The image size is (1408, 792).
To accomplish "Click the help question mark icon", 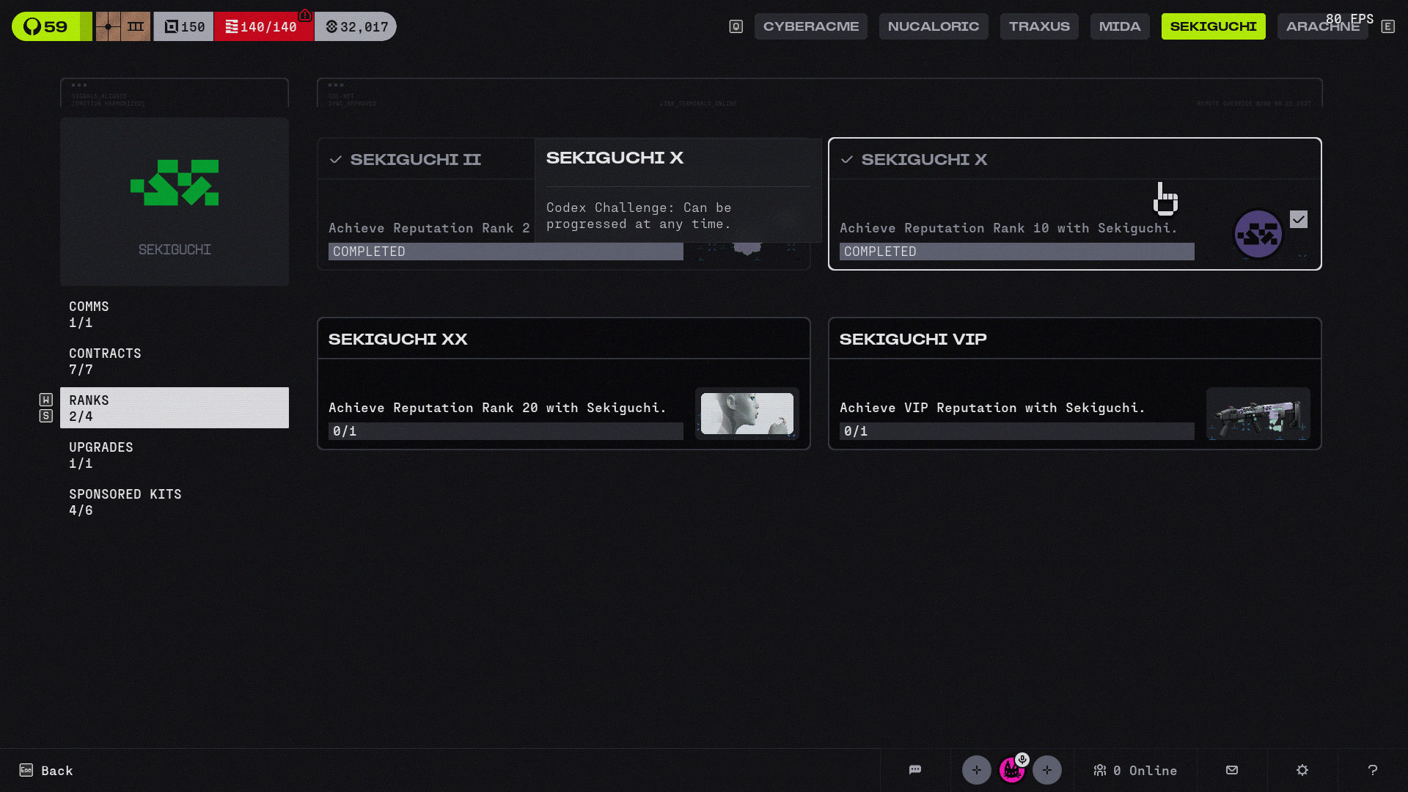I will 1373,770.
